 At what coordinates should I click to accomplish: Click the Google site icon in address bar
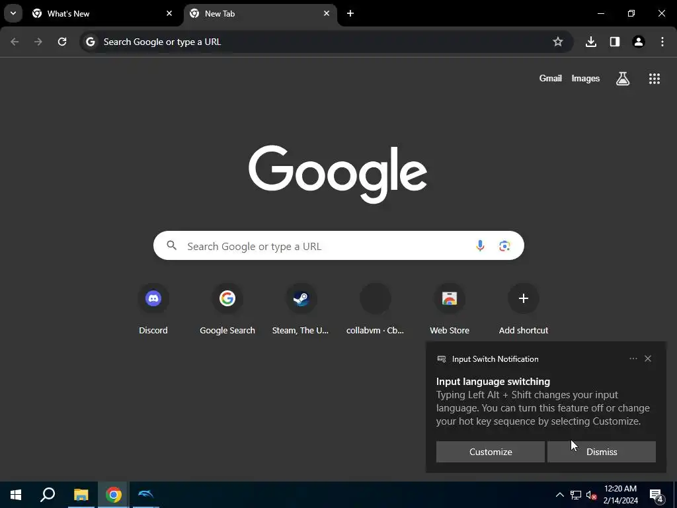click(x=90, y=42)
